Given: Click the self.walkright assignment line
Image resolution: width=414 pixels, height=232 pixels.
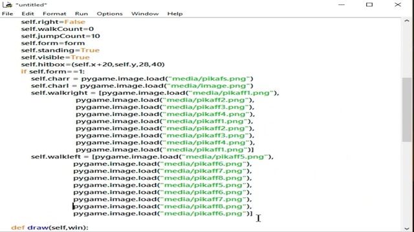Looking at the screenshot, I should 155,93.
